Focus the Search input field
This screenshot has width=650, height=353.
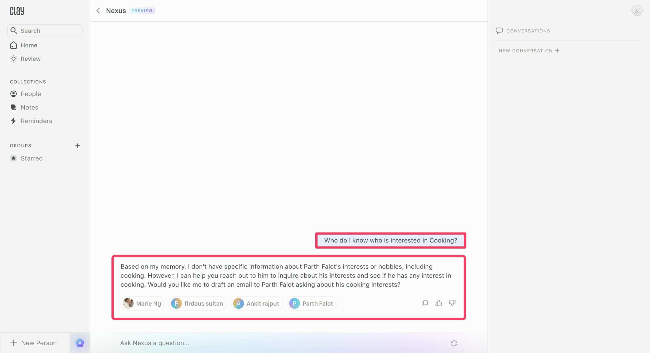coord(45,31)
